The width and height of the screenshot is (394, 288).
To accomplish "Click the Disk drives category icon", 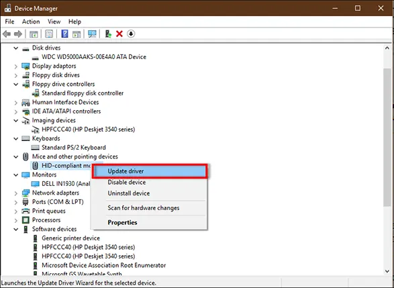I will 26,48.
